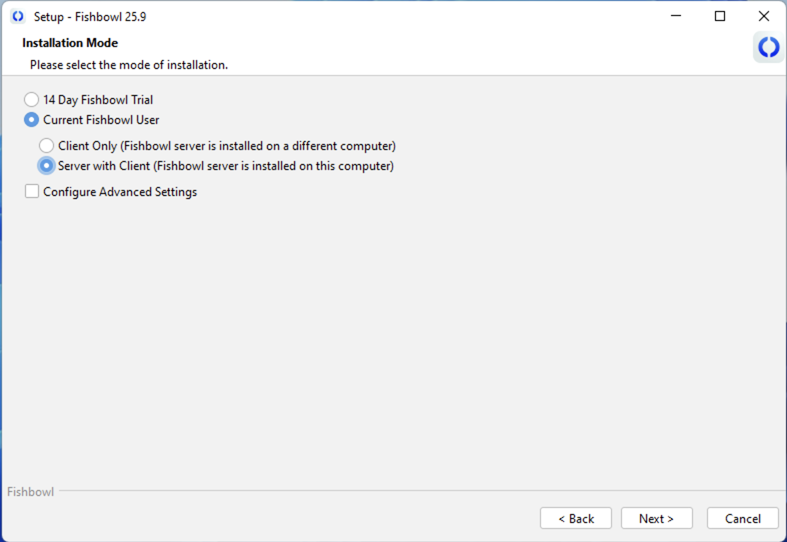787x542 pixels.
Task: Click the Fishbowl label above the separator line
Action: coord(30,491)
